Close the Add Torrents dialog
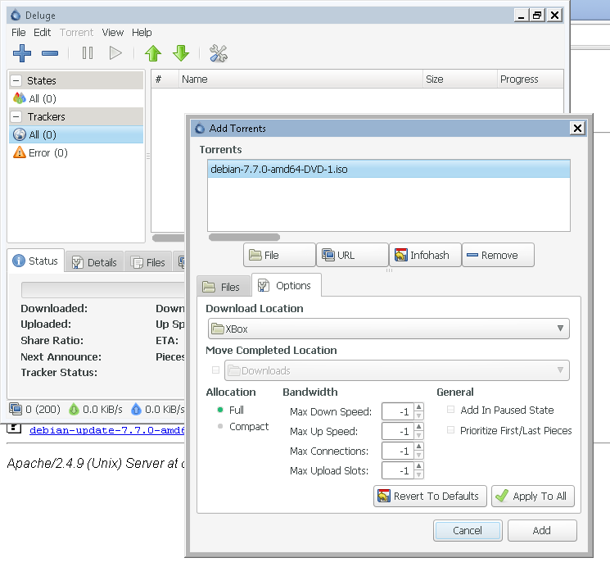This screenshot has height=567, width=610. pos(577,128)
